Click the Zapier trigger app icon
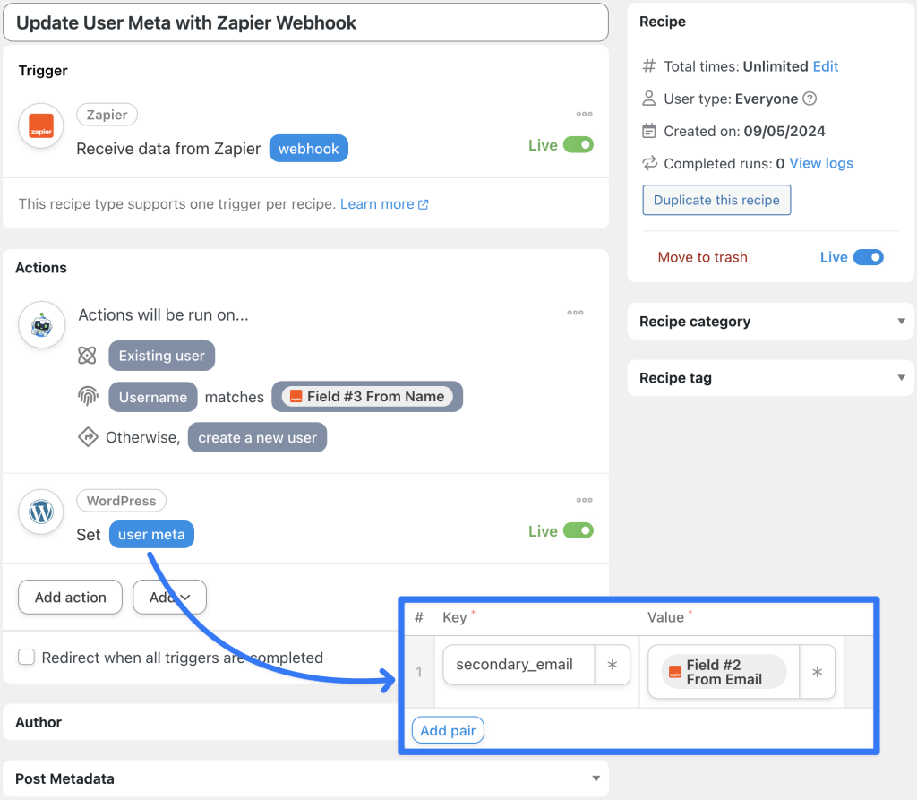Screen dimensions: 917x800 pyautogui.click(x=40, y=126)
